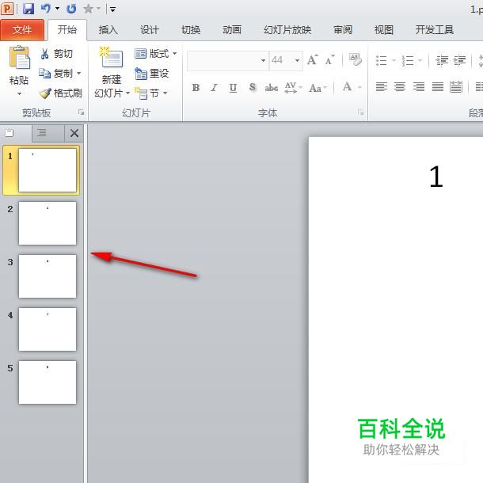483x483 pixels.
Task: Open the AV character spacing menu
Action: tap(293, 88)
